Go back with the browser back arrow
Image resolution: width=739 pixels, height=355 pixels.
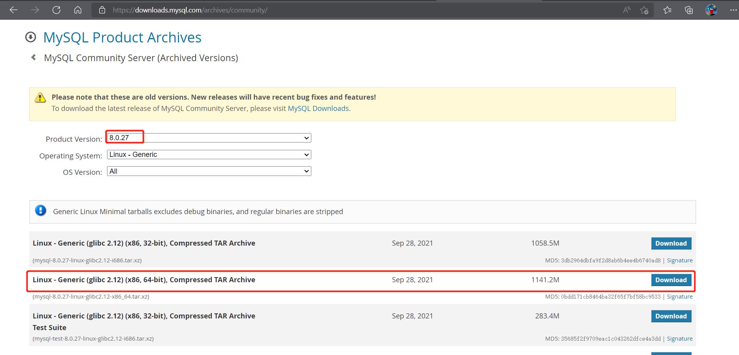coord(14,10)
